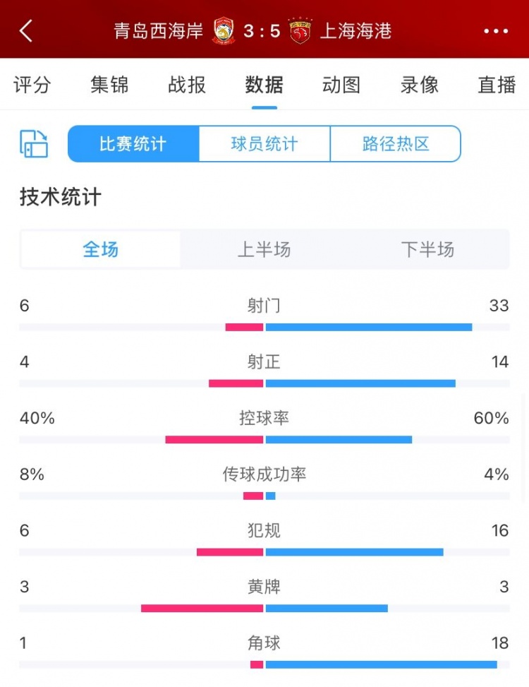This screenshot has width=529, height=687.
Task: Select 比赛统计 segment button
Action: (x=133, y=144)
